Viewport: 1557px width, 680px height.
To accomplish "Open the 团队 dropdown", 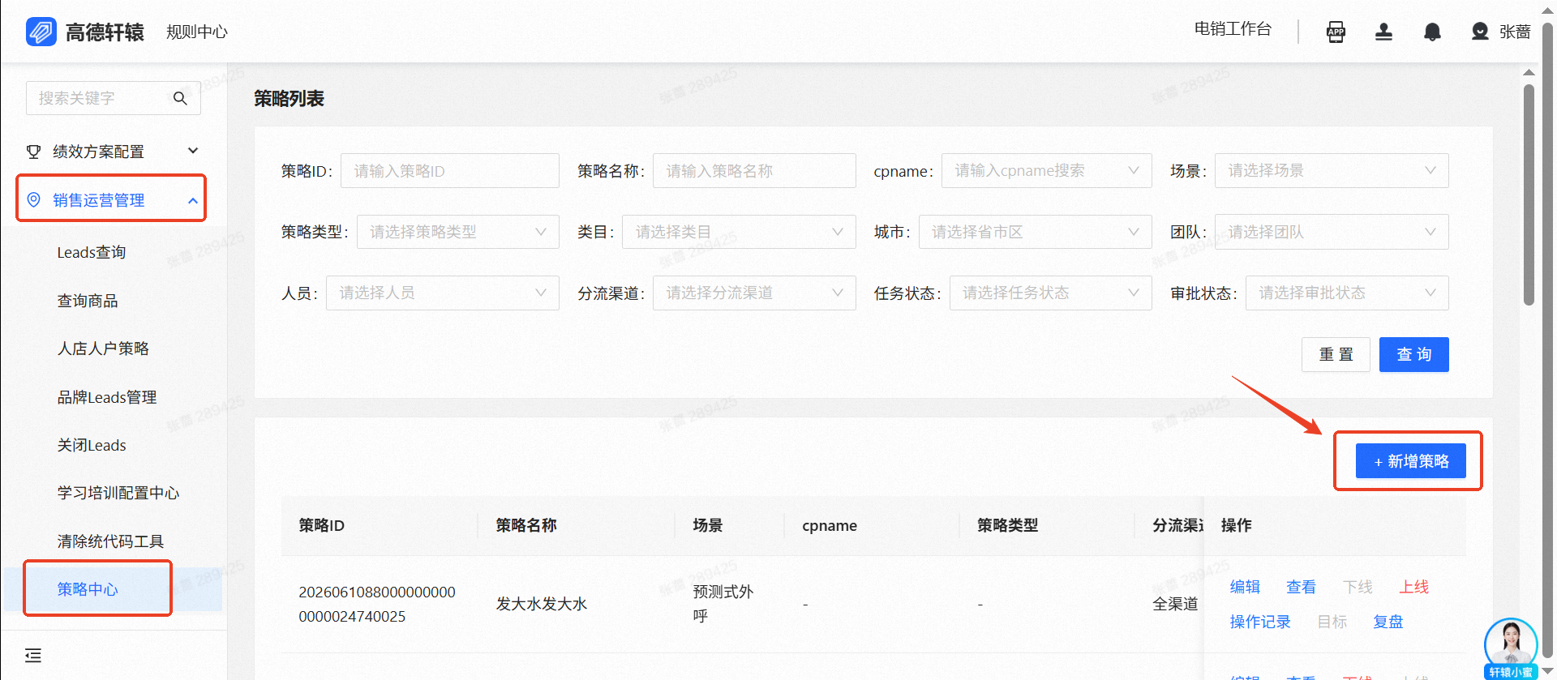I will [x=1332, y=232].
